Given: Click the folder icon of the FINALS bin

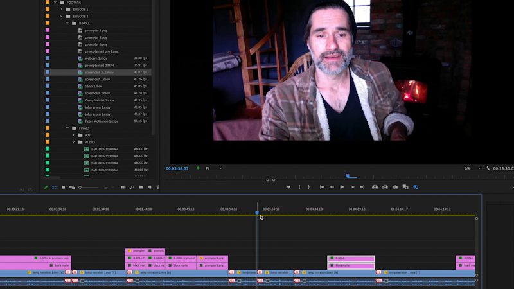Looking at the screenshot, I should pyautogui.click(x=74, y=128).
